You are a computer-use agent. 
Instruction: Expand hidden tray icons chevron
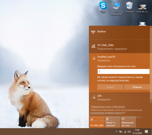[117, 131]
